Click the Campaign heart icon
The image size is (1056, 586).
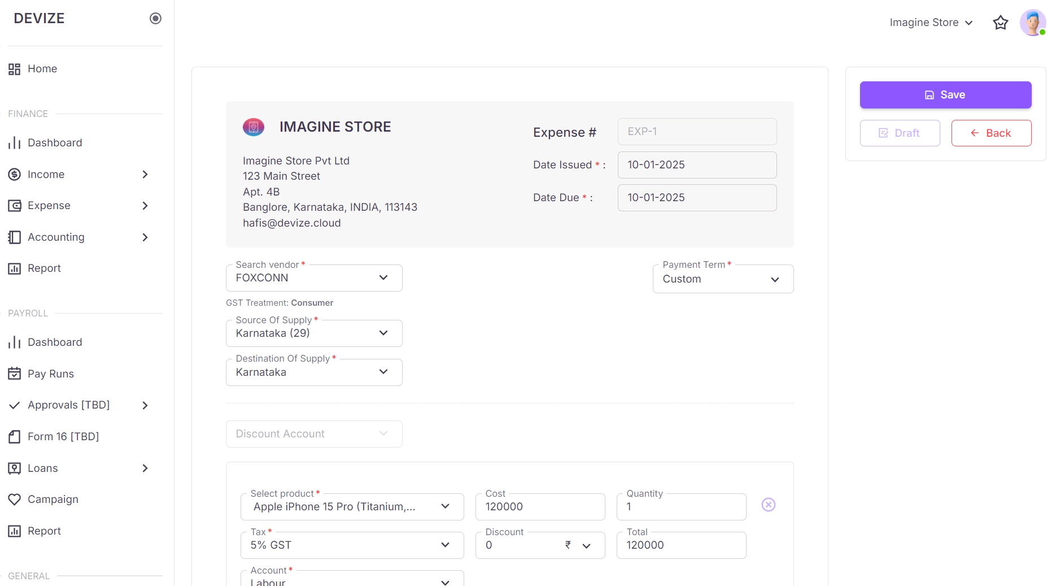[x=14, y=500]
